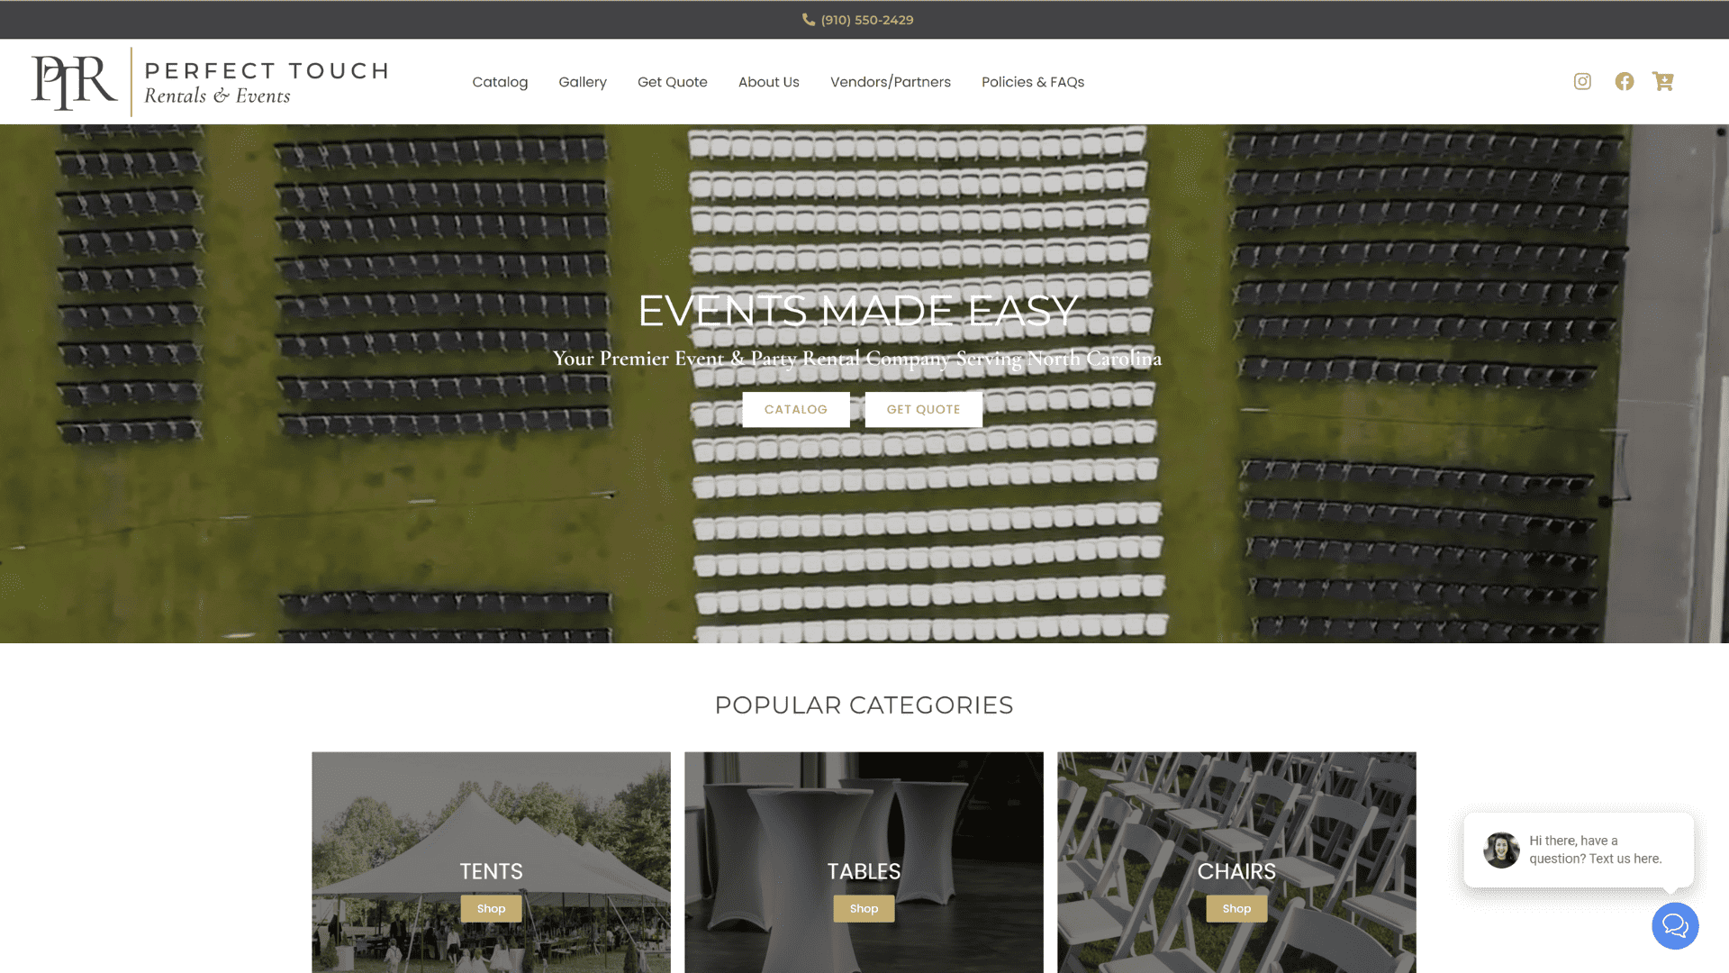This screenshot has height=973, width=1729.
Task: Click the Perfect Touch Rentals logo
Action: pos(210,82)
